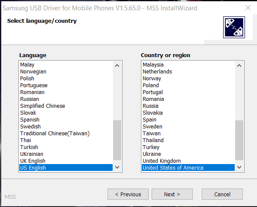This screenshot has width=257, height=207.
Task: Select UKrainian language
Action: tap(66, 154)
